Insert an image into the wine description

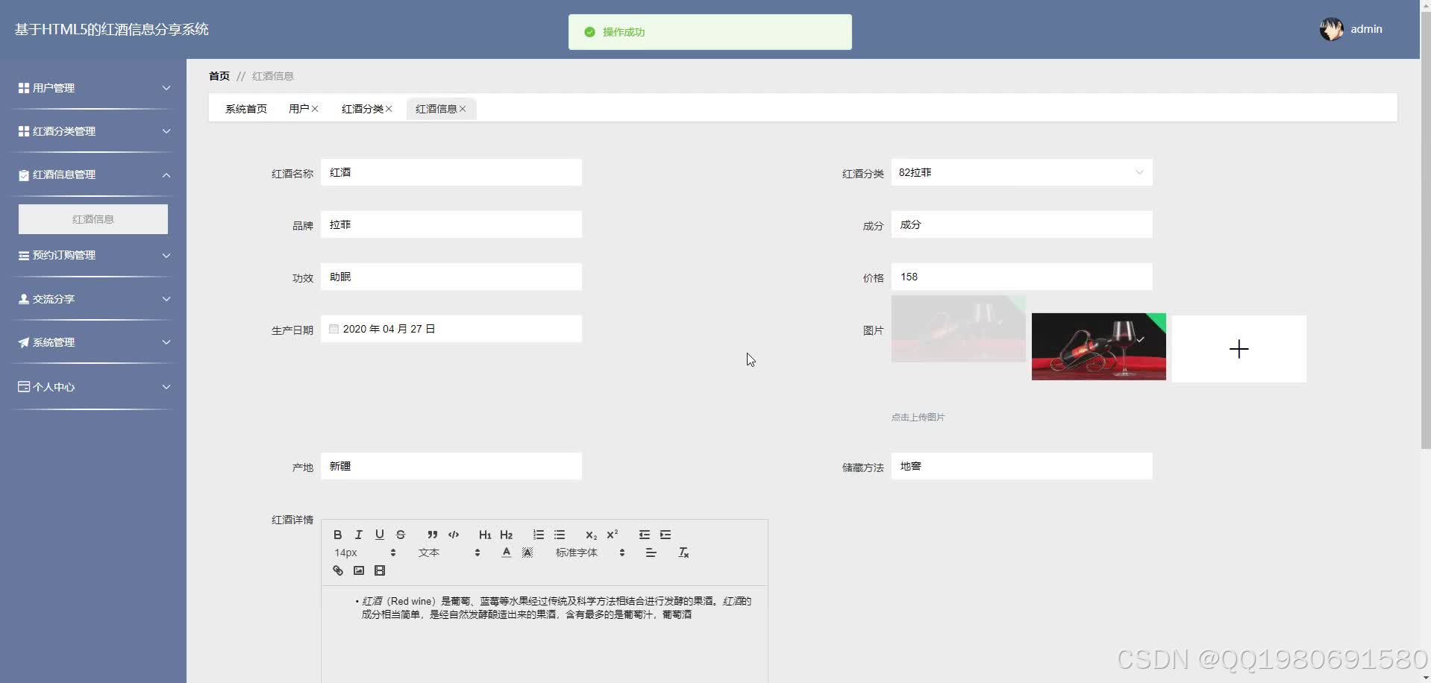[358, 570]
